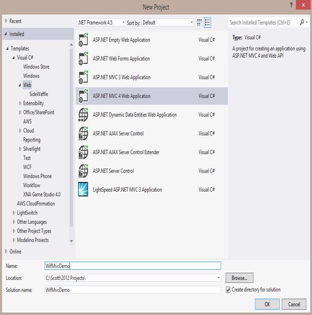Select the Windows template category

31,76
